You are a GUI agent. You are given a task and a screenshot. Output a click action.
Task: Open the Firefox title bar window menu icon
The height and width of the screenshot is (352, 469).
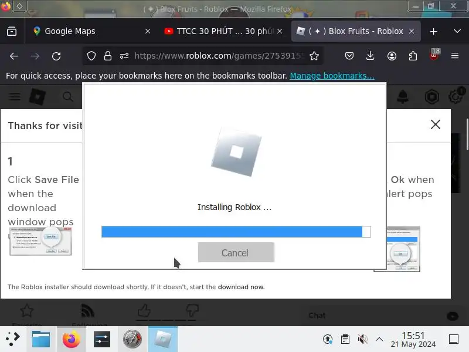click(x=5, y=6)
